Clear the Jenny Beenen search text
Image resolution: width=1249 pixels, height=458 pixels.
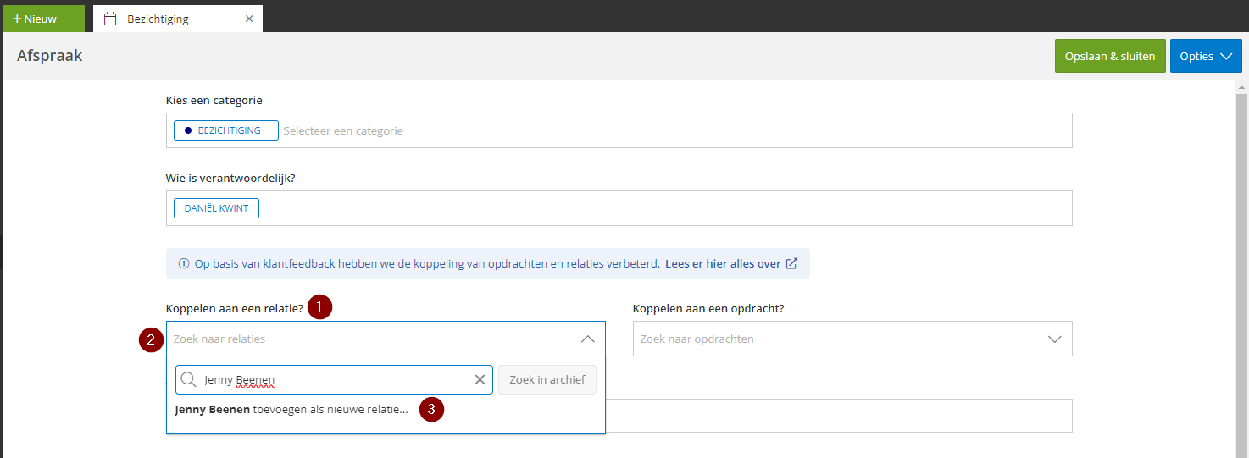(x=480, y=379)
